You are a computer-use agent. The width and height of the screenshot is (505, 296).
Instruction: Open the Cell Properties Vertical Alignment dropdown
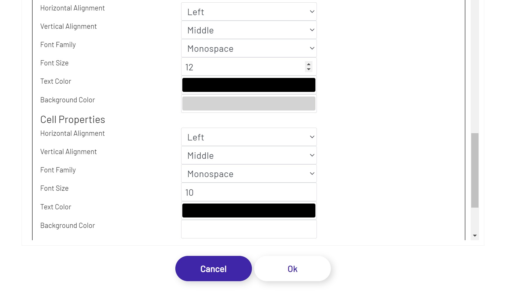pos(248,155)
